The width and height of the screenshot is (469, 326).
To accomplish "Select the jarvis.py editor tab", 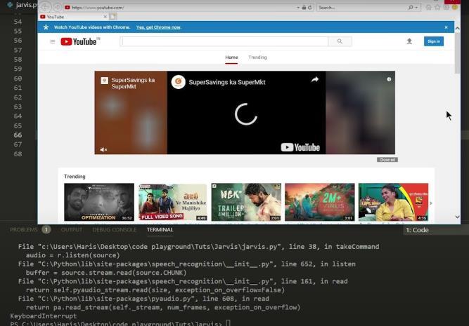I will coord(23,4).
